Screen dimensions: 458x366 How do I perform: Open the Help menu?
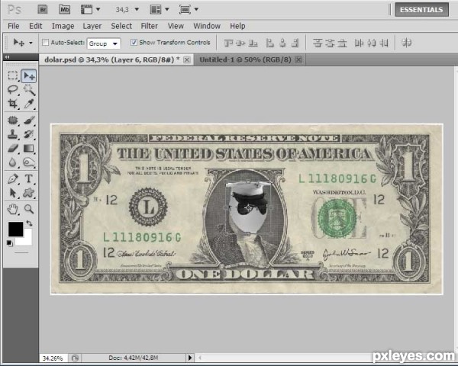237,26
